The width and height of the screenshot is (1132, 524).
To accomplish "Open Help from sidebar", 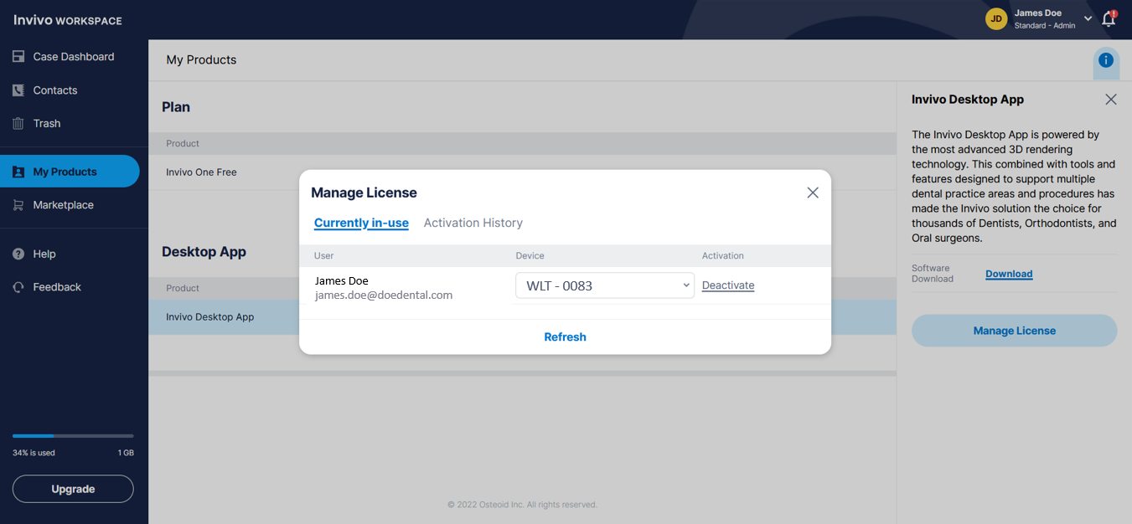I will [44, 254].
